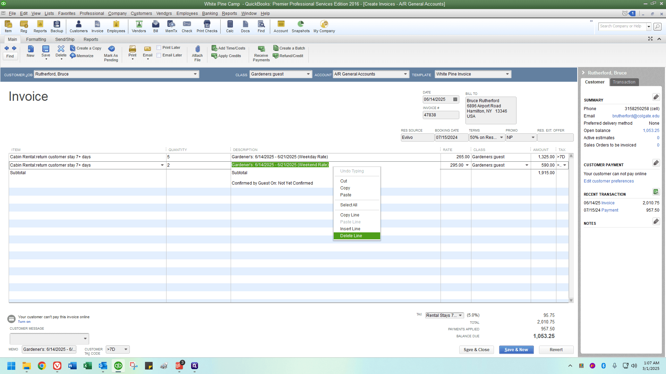Open the Reg register icon
Screen dimensions: 666x374
[x=24, y=26]
